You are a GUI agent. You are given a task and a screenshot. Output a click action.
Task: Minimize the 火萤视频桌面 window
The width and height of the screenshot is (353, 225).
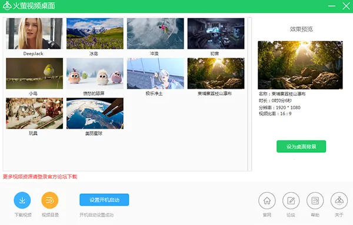pos(332,6)
